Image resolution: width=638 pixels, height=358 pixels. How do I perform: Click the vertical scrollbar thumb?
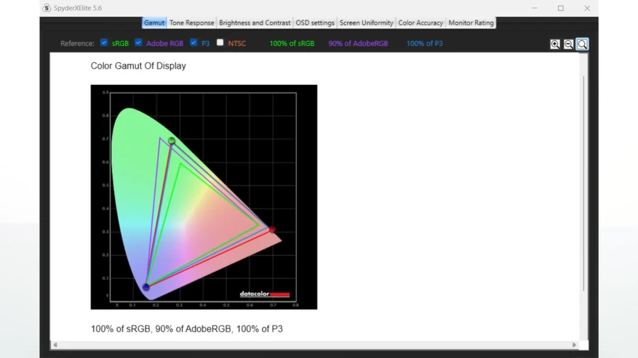click(583, 183)
